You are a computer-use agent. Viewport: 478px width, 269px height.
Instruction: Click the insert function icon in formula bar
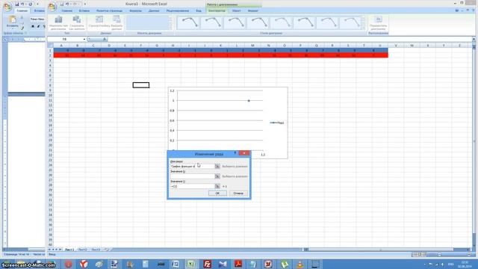tap(105, 39)
